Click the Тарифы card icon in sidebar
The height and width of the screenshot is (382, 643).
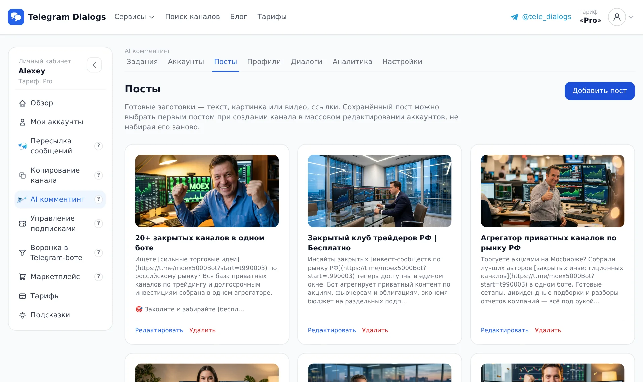tap(22, 296)
